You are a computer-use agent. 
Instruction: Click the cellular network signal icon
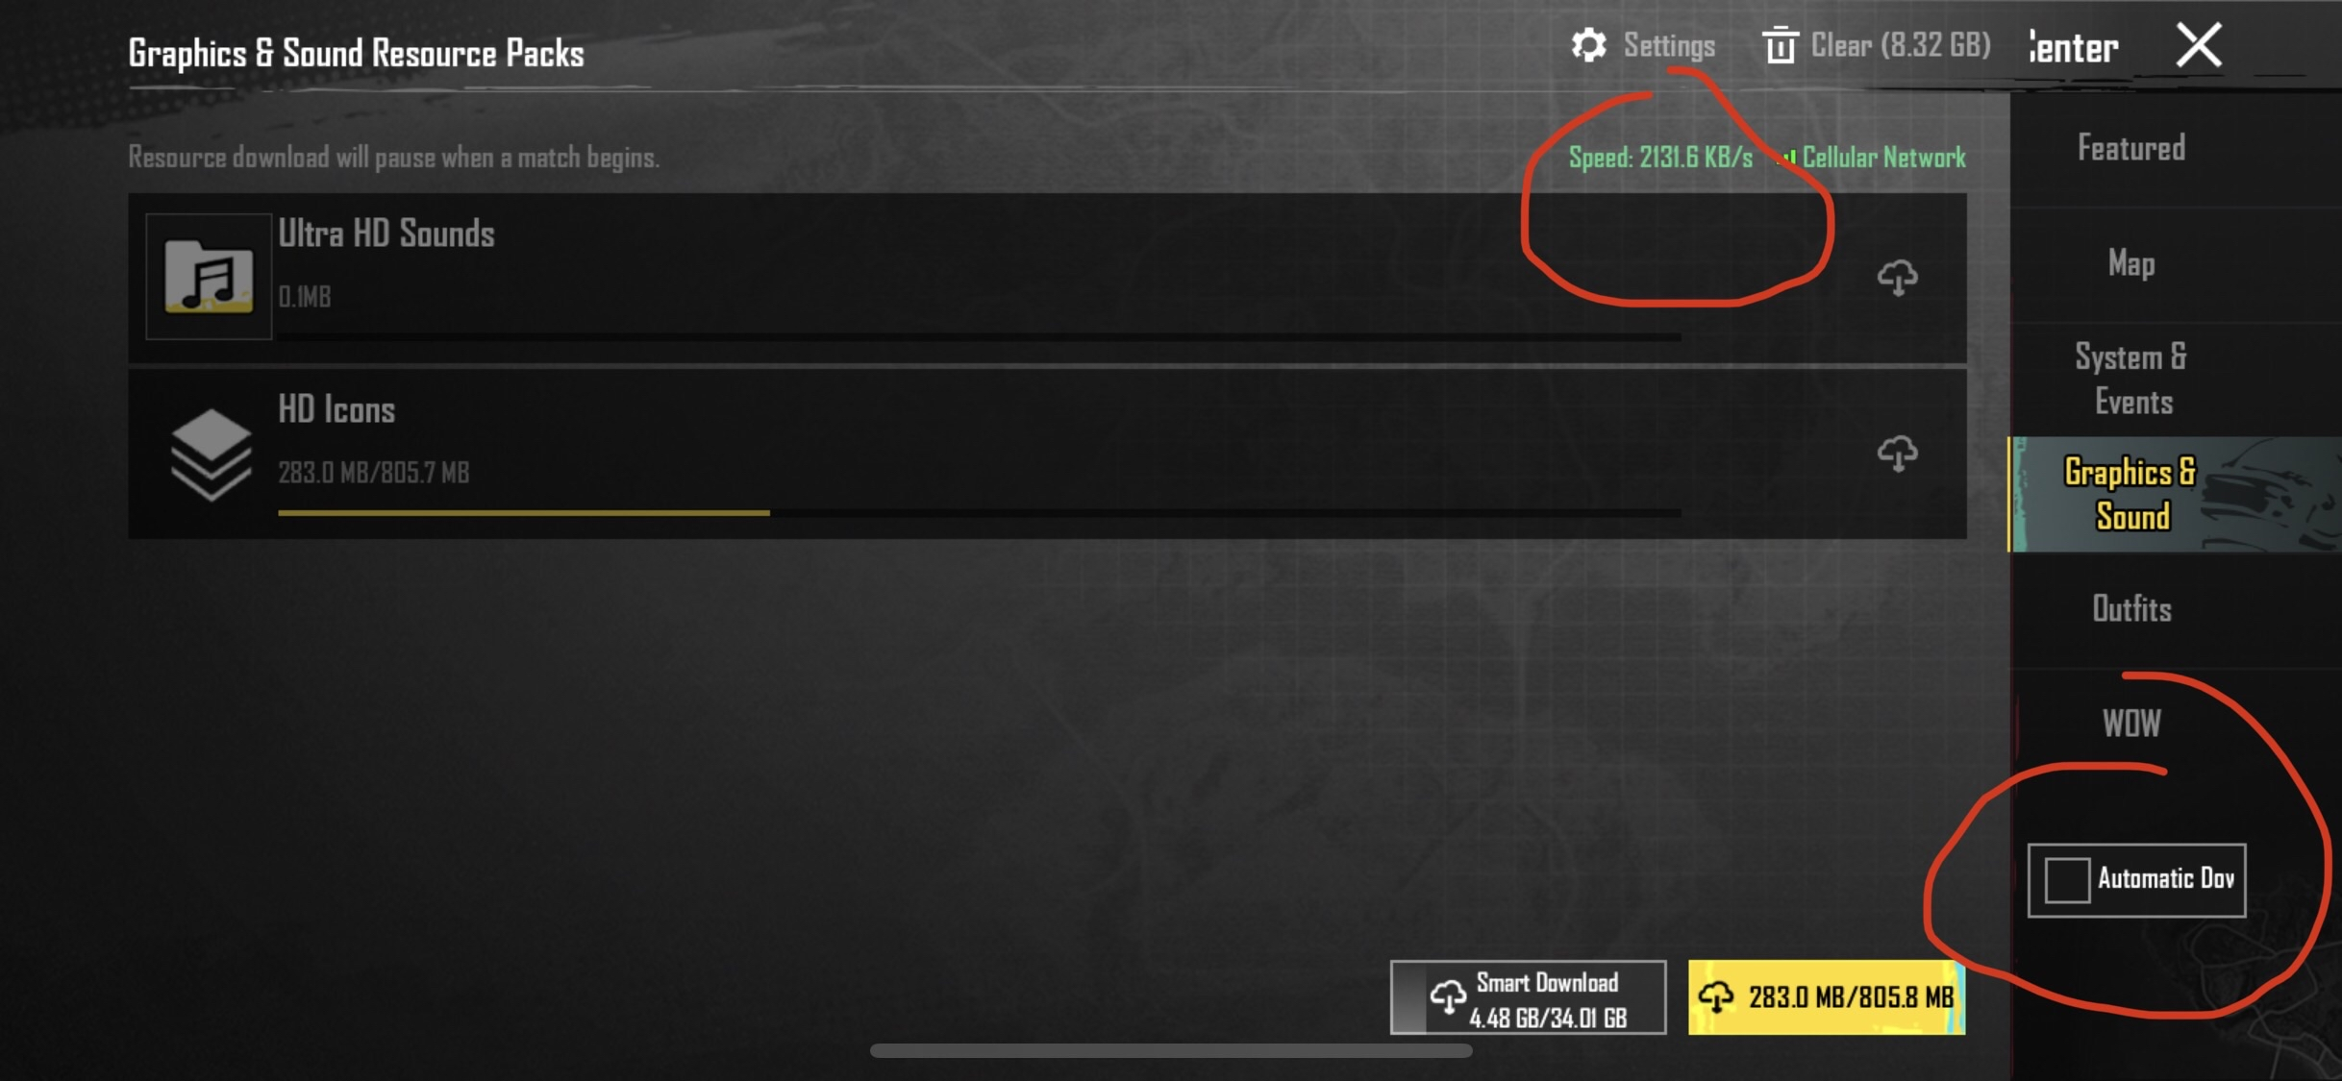[x=1786, y=158]
